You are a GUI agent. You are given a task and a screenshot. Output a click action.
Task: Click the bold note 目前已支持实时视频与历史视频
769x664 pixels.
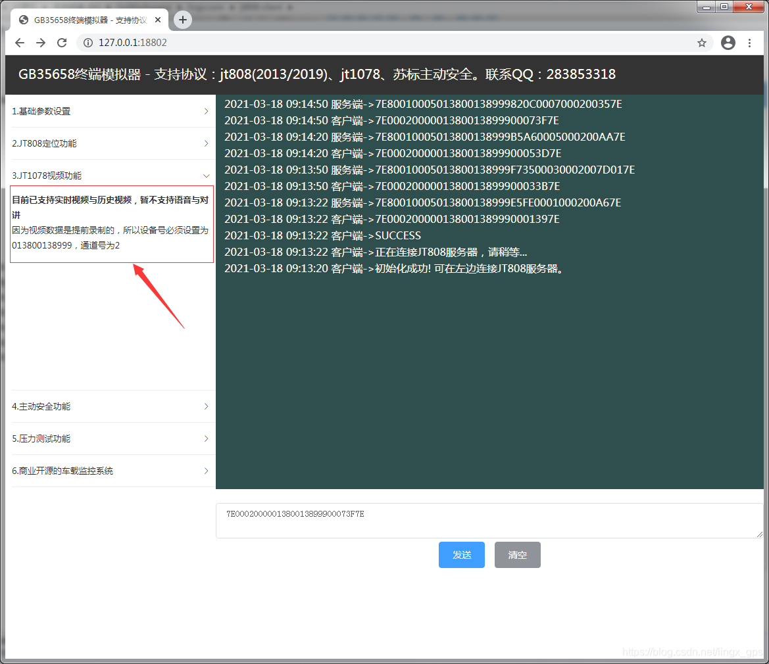pos(111,207)
